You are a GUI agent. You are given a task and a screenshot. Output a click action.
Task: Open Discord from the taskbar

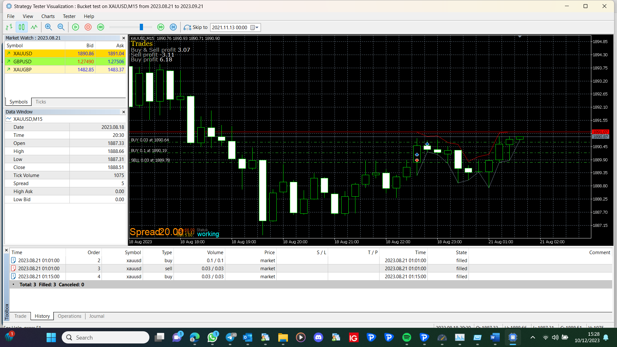(318, 337)
